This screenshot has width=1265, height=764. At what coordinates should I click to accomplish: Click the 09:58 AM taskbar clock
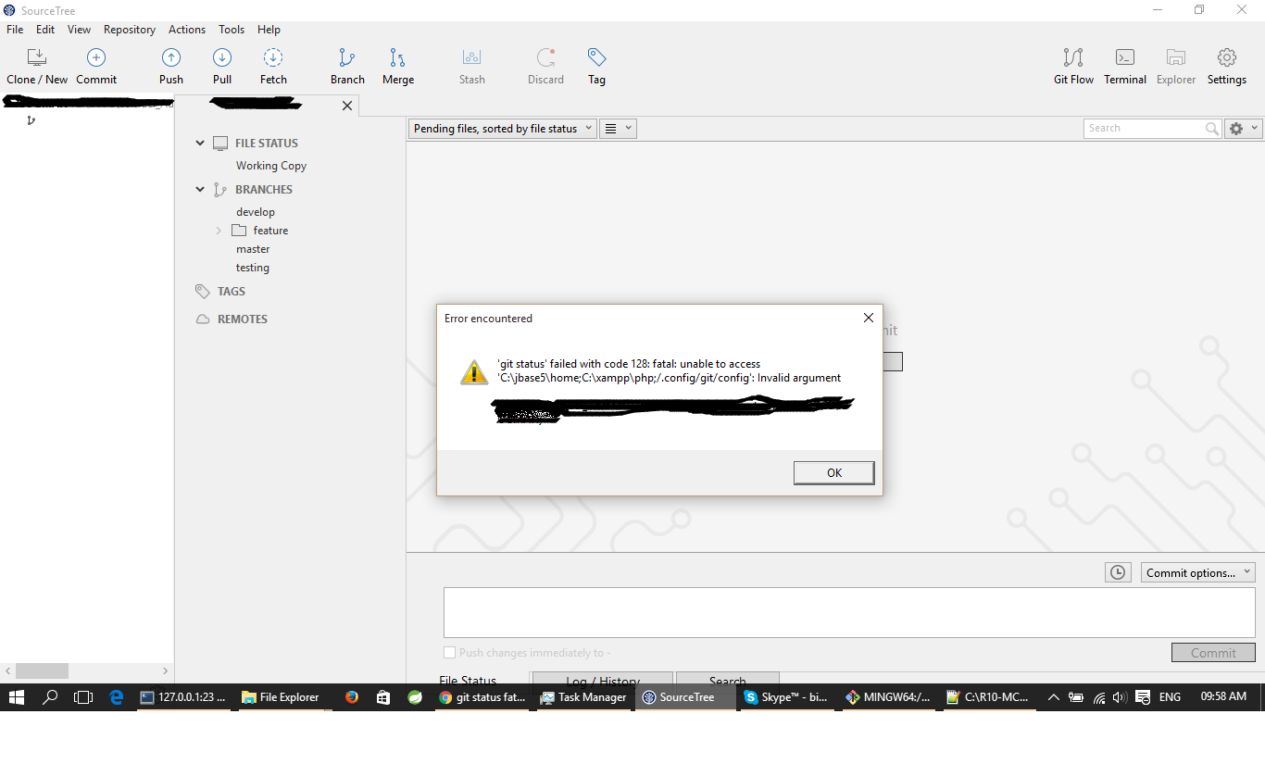pos(1223,696)
